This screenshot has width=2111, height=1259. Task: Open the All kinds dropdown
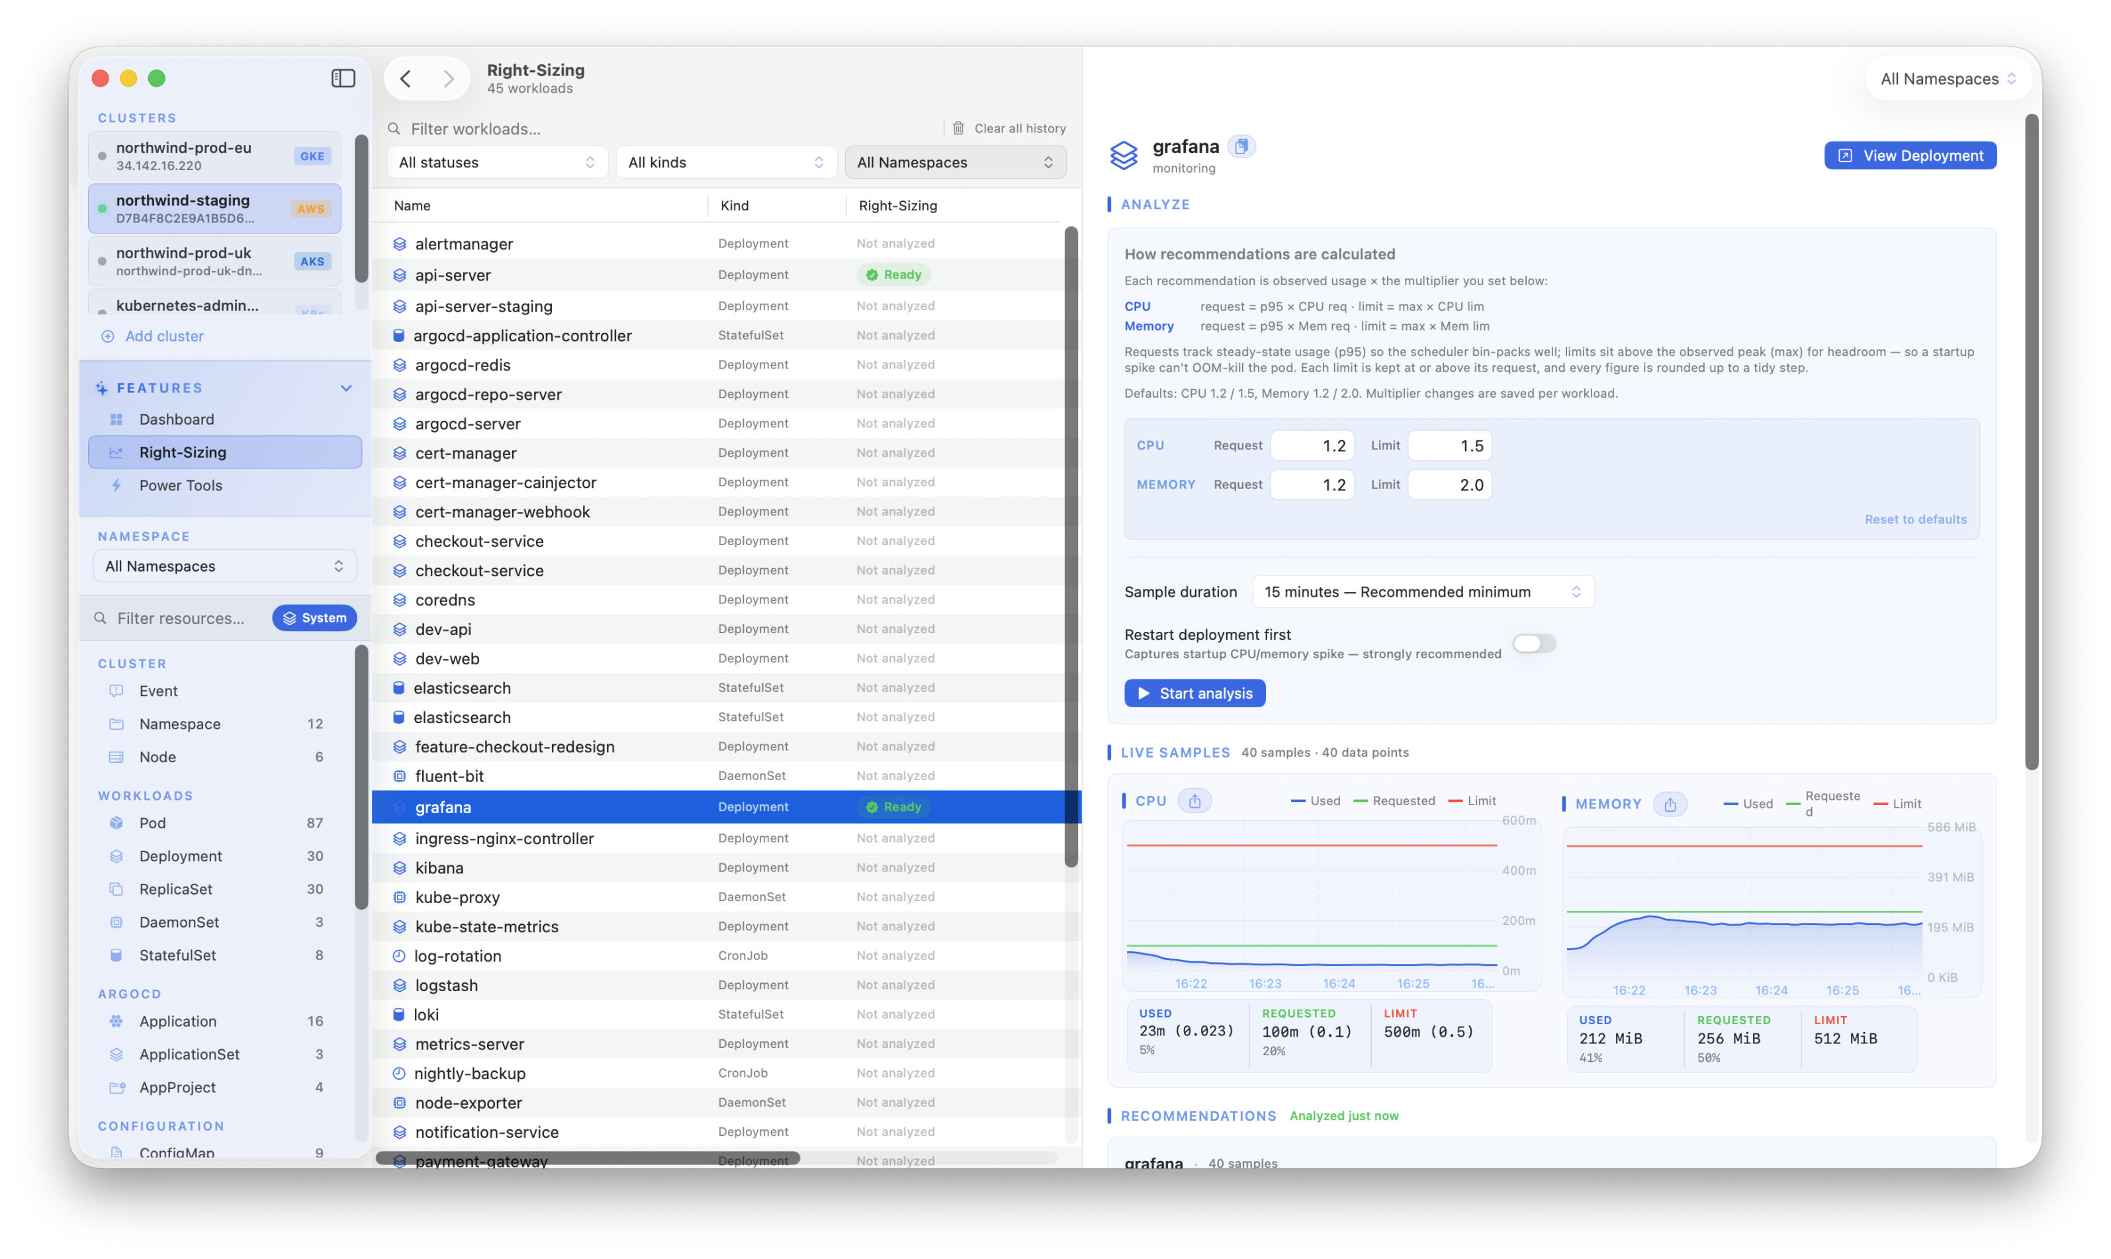pos(727,162)
